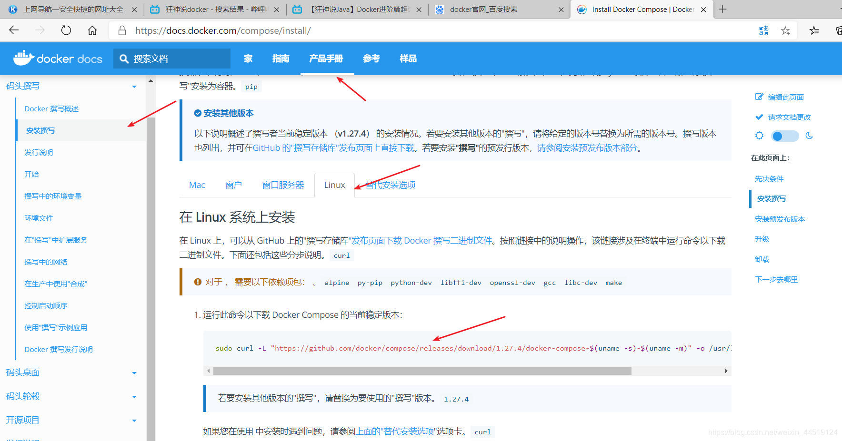Image resolution: width=842 pixels, height=441 pixels.
Task: Click the address bar lock icon
Action: 122,30
